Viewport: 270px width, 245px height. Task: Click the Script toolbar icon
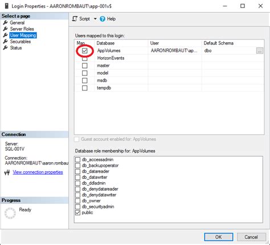coord(75,19)
